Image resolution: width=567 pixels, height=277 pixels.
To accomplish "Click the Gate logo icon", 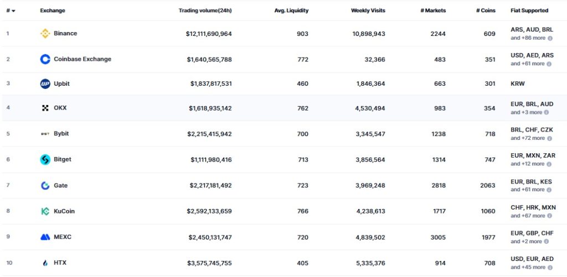I will point(45,186).
